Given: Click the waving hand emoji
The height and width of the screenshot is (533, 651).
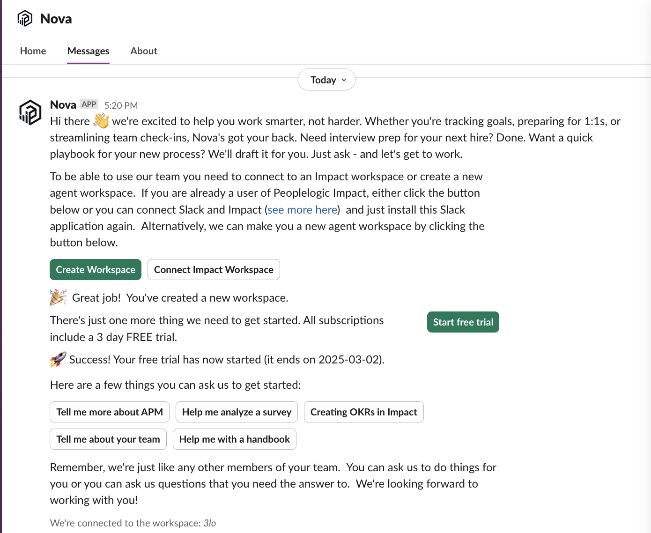Looking at the screenshot, I should coord(101,121).
